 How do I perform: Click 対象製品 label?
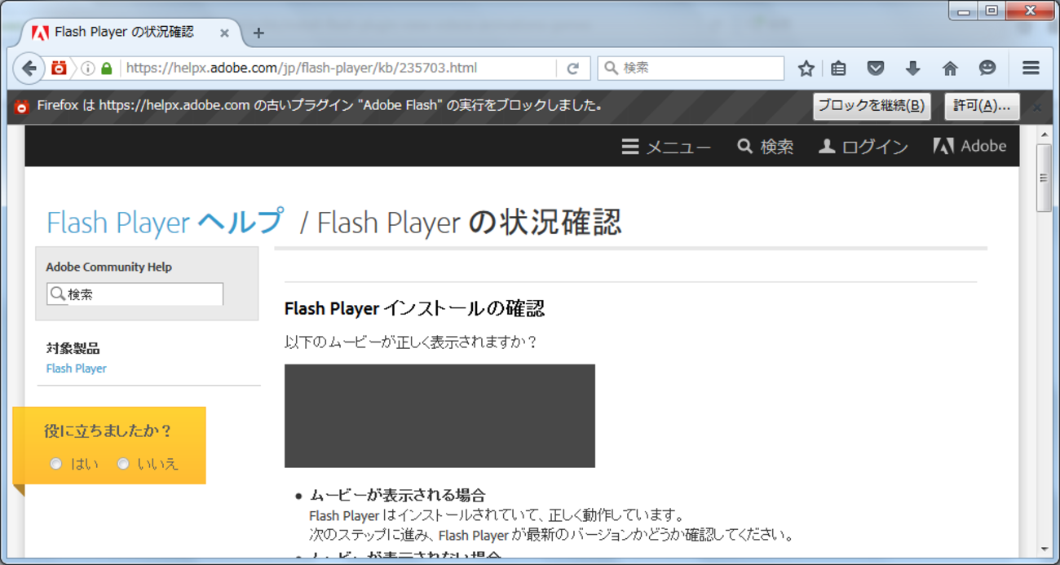point(73,348)
